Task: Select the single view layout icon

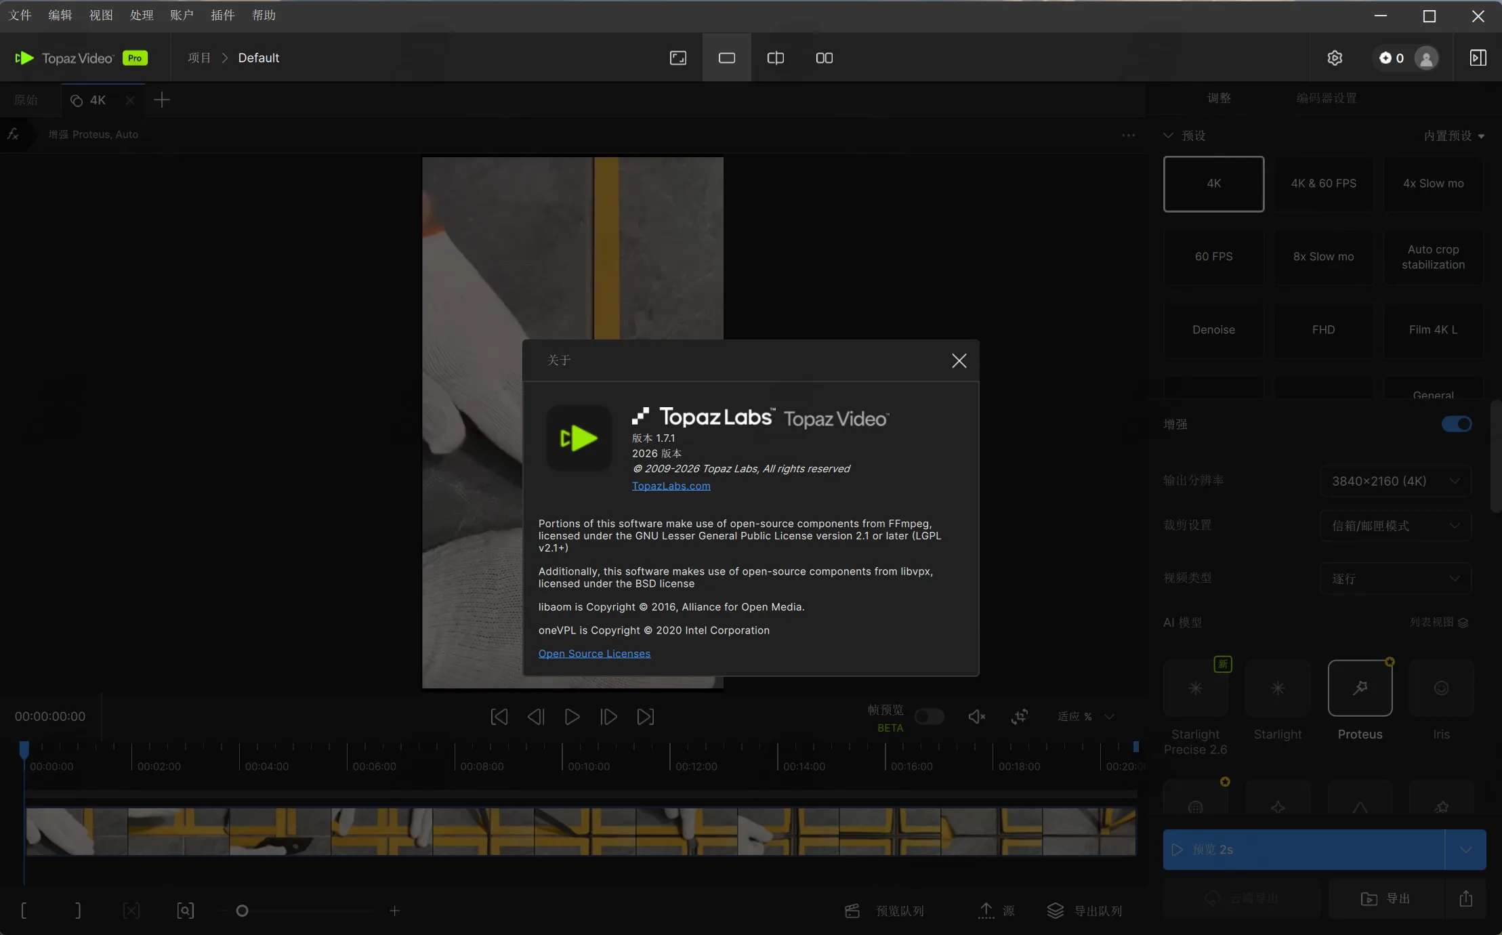Action: (727, 58)
